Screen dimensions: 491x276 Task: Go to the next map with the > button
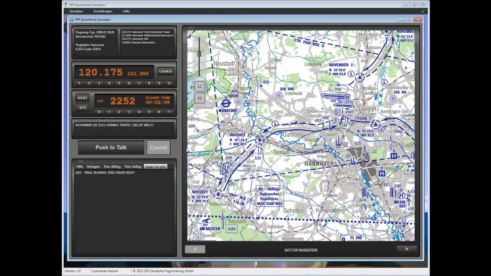pos(407,249)
